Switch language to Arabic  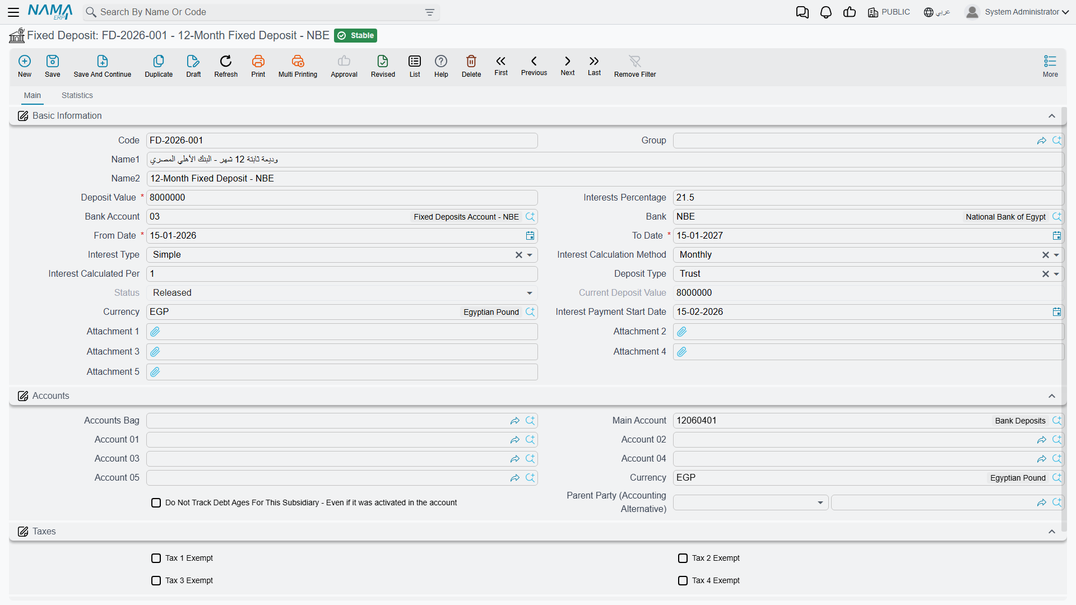[937, 12]
